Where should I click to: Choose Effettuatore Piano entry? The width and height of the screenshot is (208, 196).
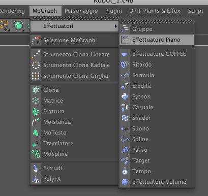point(157,40)
